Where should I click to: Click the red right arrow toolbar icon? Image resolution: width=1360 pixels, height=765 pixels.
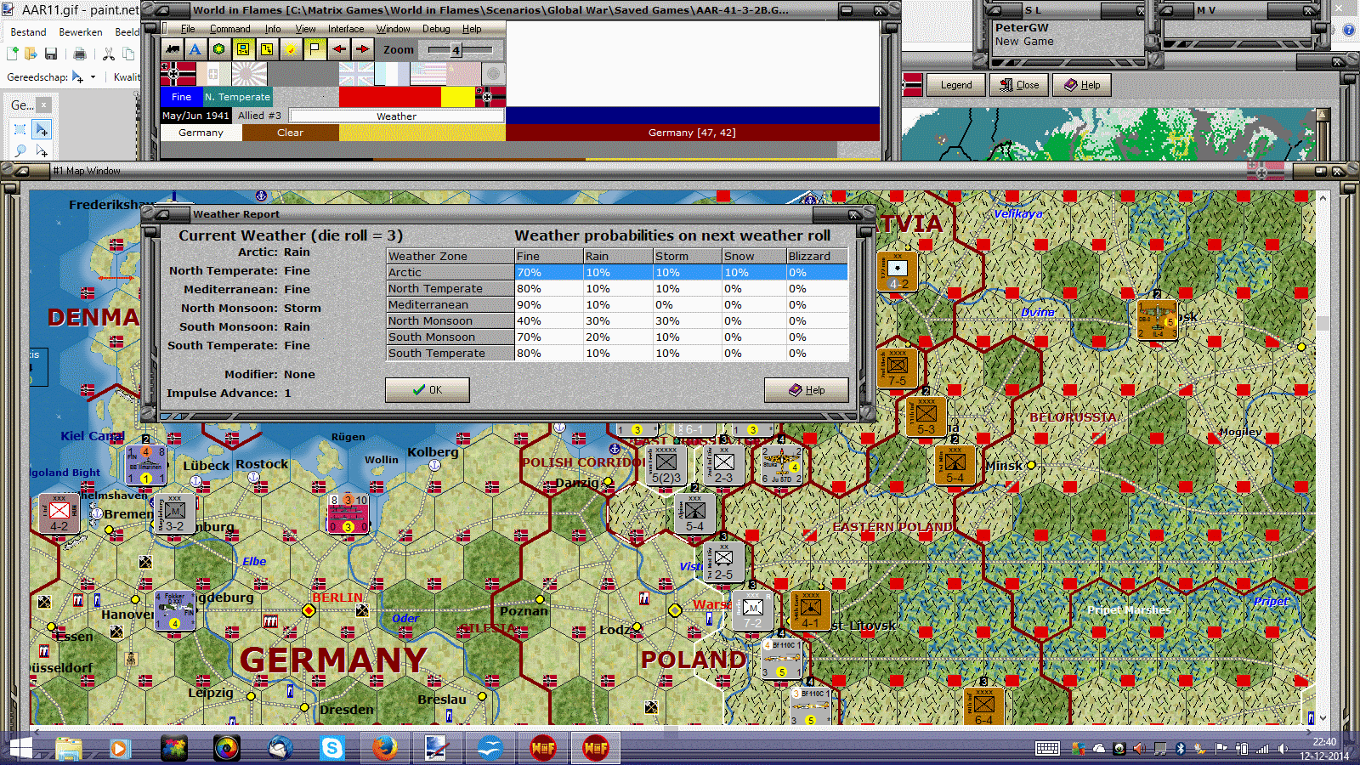click(362, 49)
